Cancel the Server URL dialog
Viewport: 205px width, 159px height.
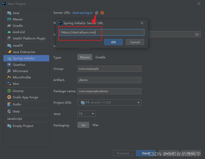click(135, 42)
